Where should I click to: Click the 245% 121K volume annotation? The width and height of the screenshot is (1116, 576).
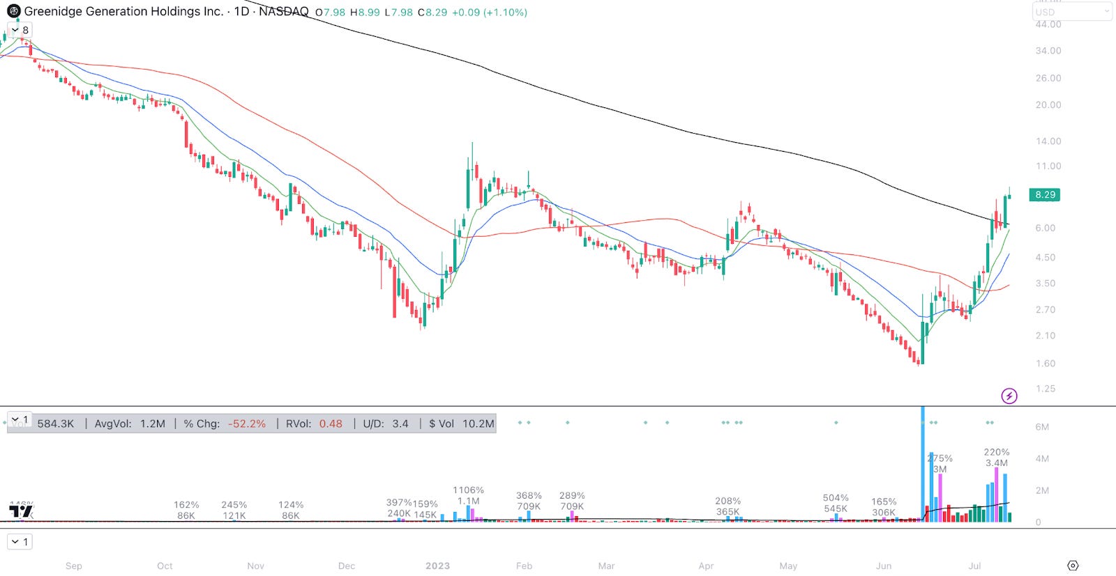pyautogui.click(x=234, y=511)
